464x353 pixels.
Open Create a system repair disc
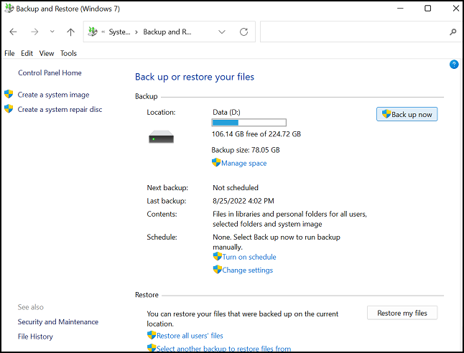pos(60,109)
